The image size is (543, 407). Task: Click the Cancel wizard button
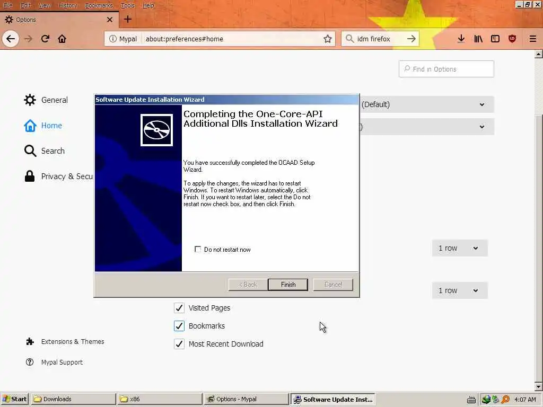click(x=333, y=285)
